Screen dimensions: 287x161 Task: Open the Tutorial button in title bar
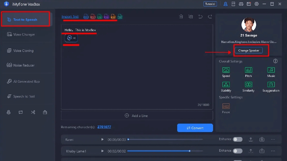pyautogui.click(x=210, y=4)
